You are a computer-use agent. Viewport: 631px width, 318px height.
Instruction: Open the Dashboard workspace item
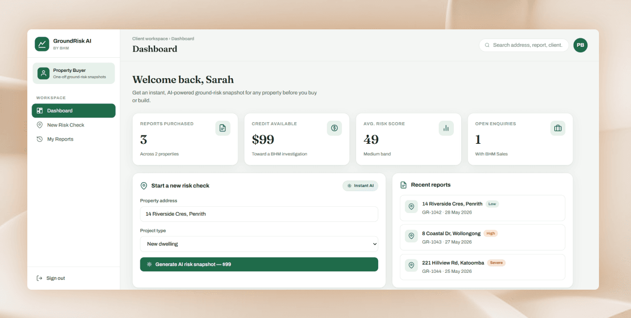click(x=74, y=111)
